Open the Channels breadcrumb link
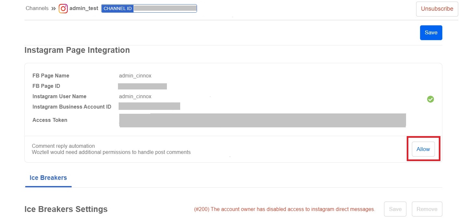The height and width of the screenshot is (222, 467). tap(37, 8)
